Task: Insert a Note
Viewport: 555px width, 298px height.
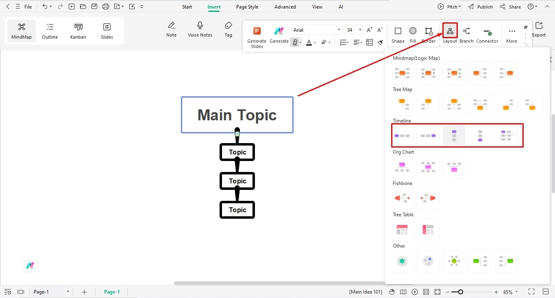Action: 172,29
